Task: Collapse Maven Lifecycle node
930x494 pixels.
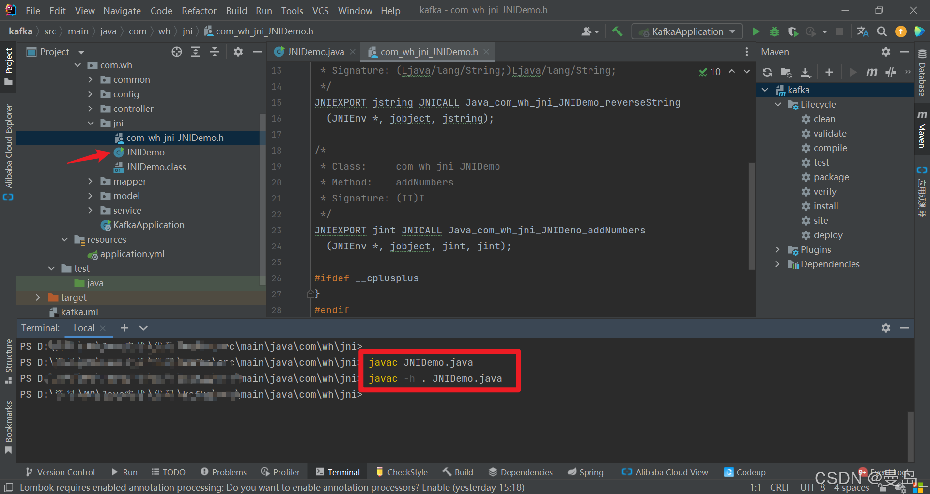Action: (778, 104)
